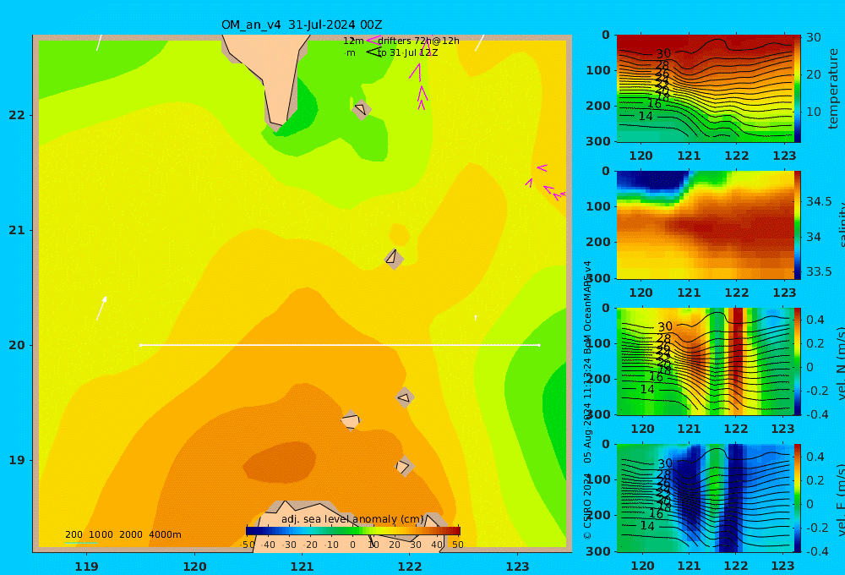Viewport: 845px width, 575px height.
Task: Click the adj. sea level anomaly colorbar
Action: 353,531
